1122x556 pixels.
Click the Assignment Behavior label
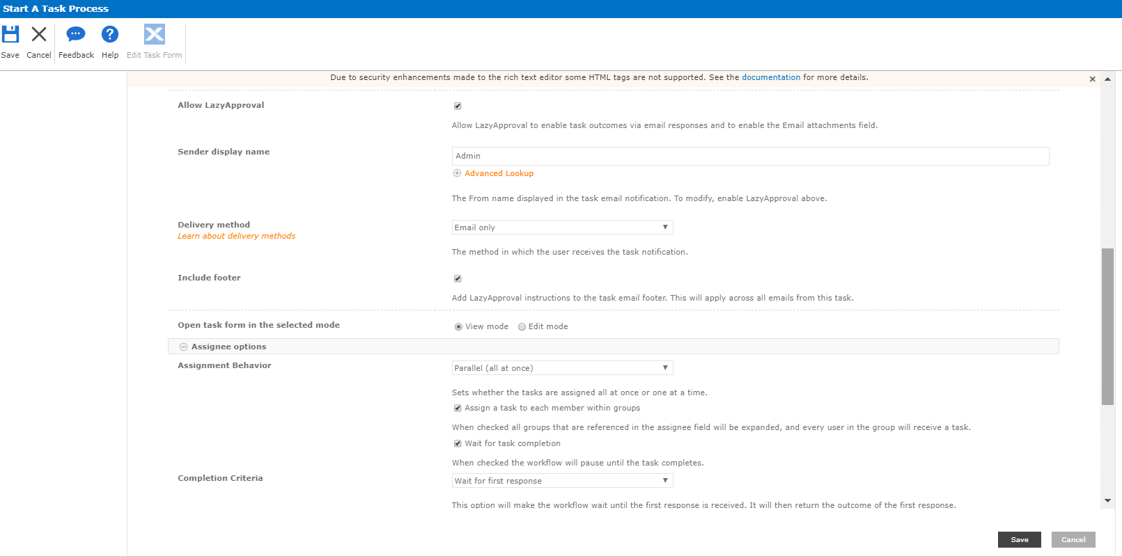[224, 366]
